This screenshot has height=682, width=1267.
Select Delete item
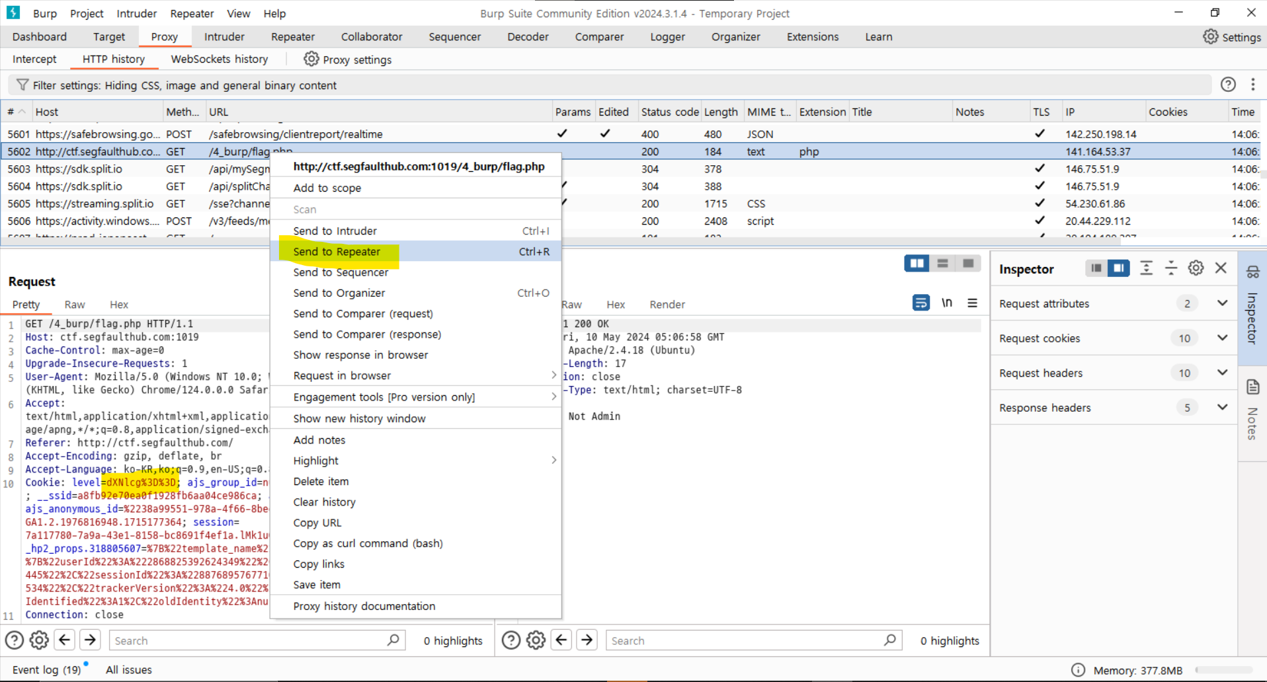pyautogui.click(x=416, y=481)
